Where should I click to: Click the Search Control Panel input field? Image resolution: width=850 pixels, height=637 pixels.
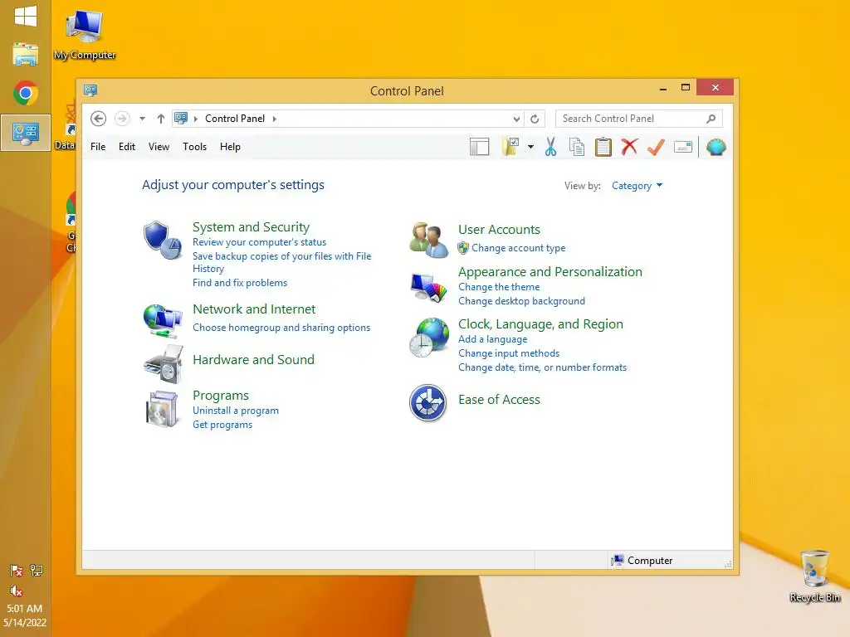point(638,119)
